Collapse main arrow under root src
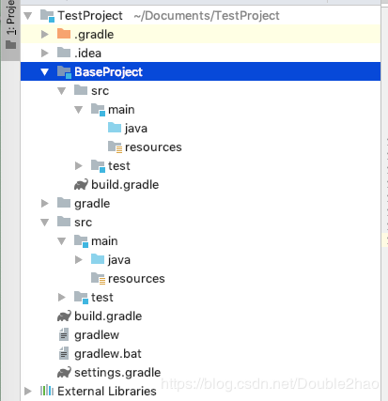This screenshot has width=388, height=401. 62,241
